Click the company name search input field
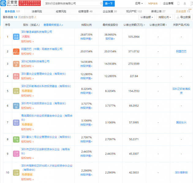The height and width of the screenshot is (183, 193). pos(72,4)
